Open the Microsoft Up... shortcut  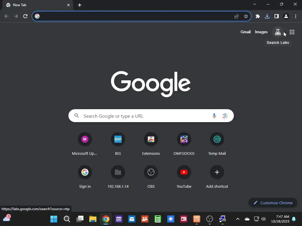(x=85, y=144)
